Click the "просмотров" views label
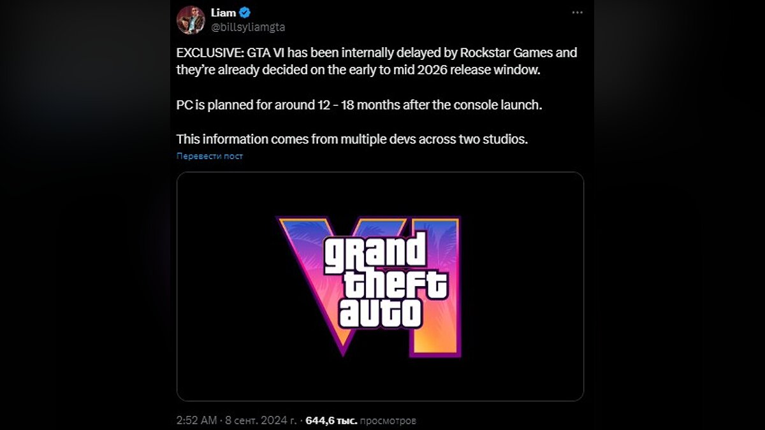 [x=388, y=420]
